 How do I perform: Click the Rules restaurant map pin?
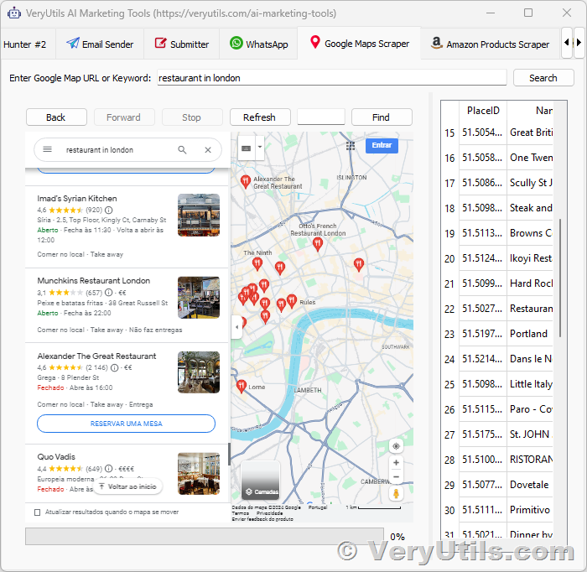(292, 300)
